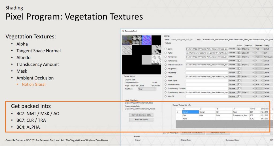This screenshot has height=146, width=274.
Task: Choose the Translucency Amount radio button
Action: coord(166,92)
